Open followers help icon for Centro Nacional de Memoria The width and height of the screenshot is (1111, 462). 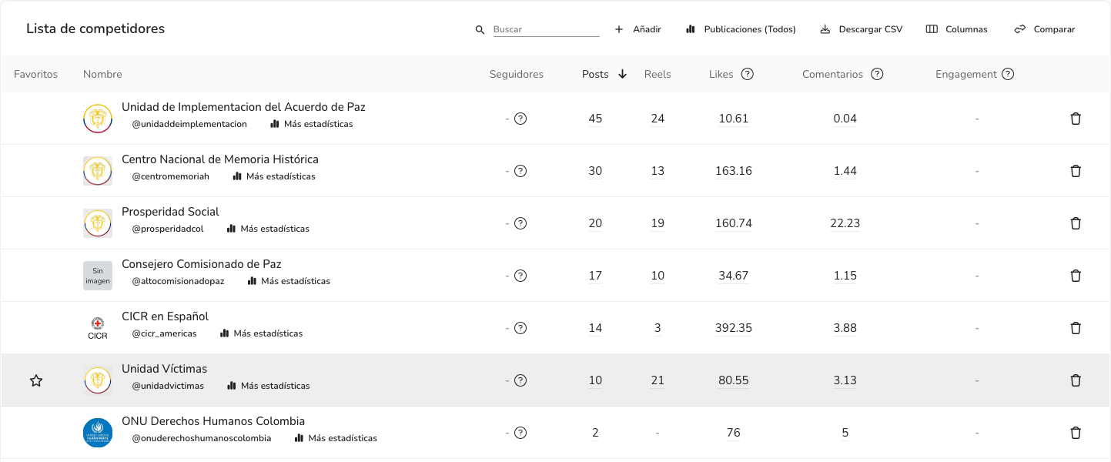click(x=520, y=171)
